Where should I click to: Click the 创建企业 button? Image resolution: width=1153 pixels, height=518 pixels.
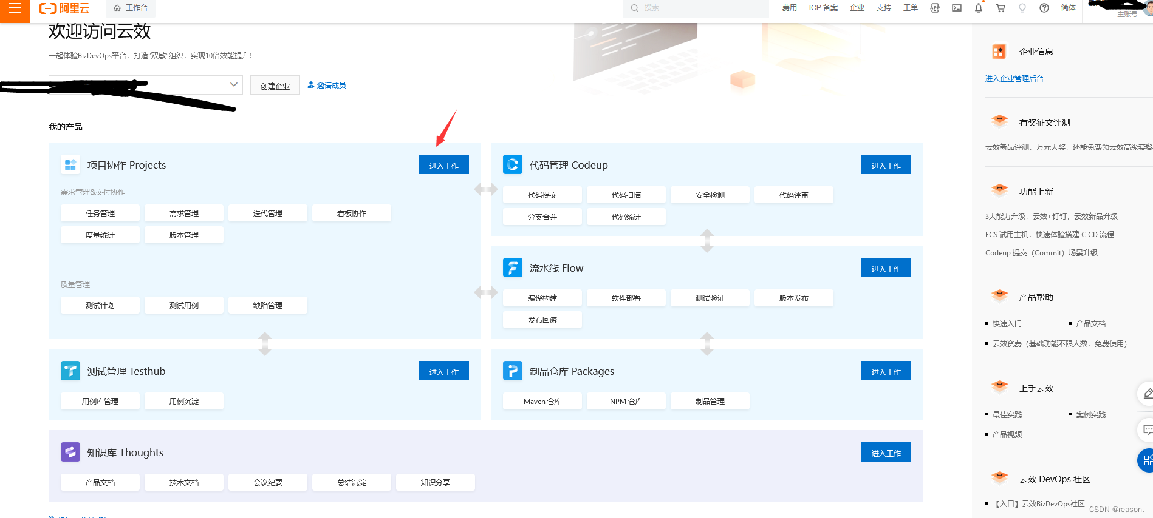(x=275, y=86)
